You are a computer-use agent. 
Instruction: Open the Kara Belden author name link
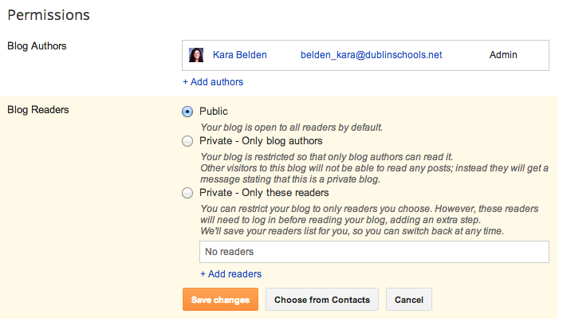pos(240,55)
